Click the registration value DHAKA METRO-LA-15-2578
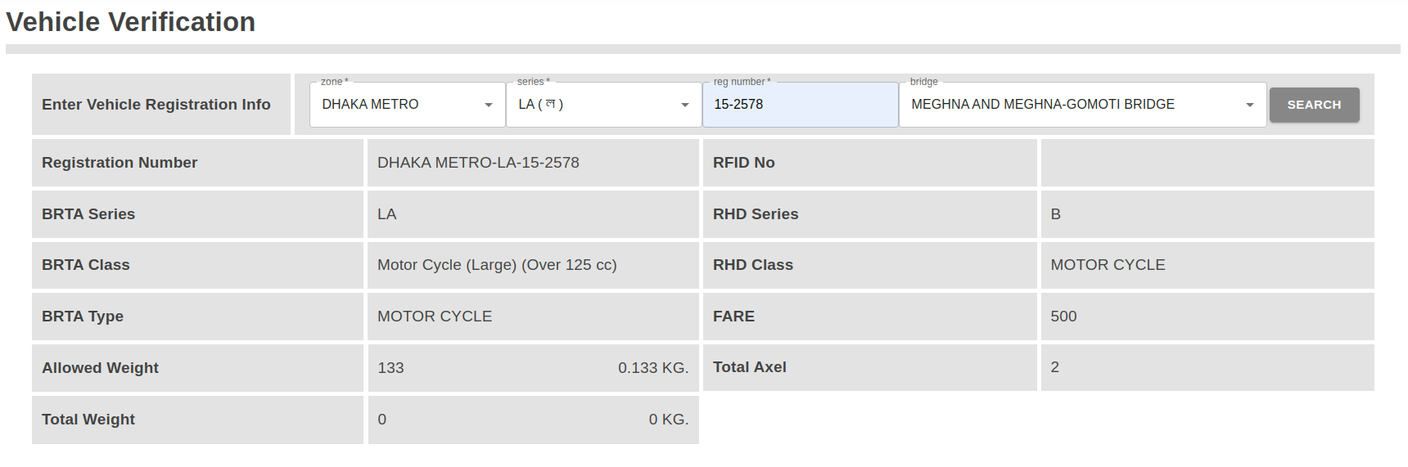The image size is (1408, 467). click(478, 163)
